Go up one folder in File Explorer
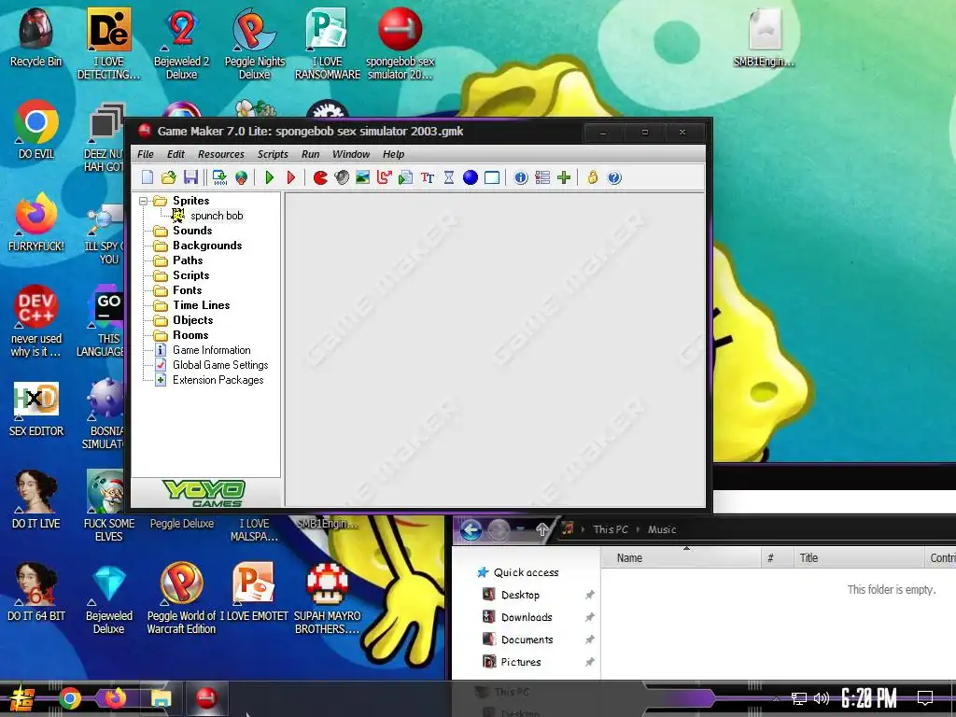 point(541,529)
